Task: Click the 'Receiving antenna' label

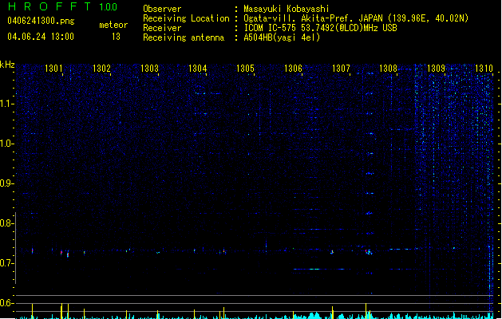Action: 184,37
